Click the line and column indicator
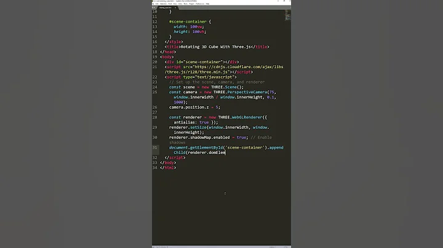The height and width of the screenshot is (248, 443). [162, 247]
